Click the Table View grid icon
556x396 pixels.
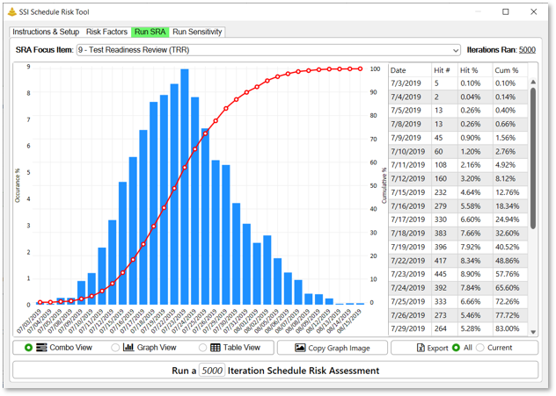coord(216,348)
